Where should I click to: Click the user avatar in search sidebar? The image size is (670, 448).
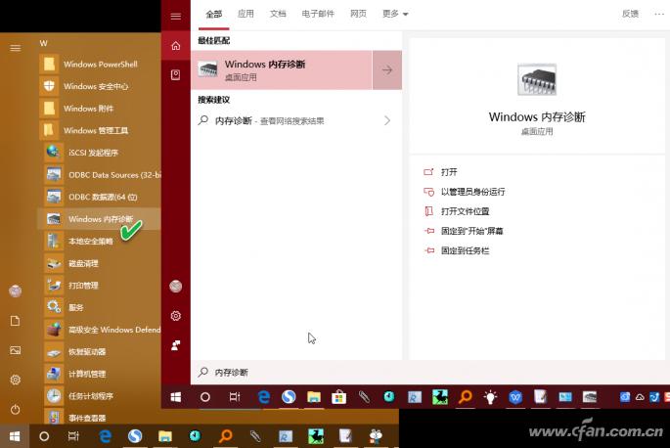(176, 286)
